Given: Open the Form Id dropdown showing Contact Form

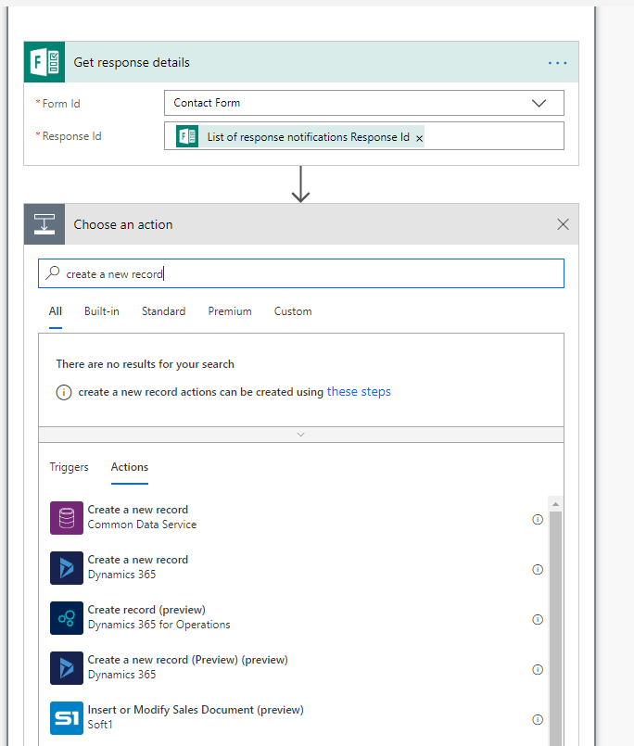Looking at the screenshot, I should [x=364, y=103].
